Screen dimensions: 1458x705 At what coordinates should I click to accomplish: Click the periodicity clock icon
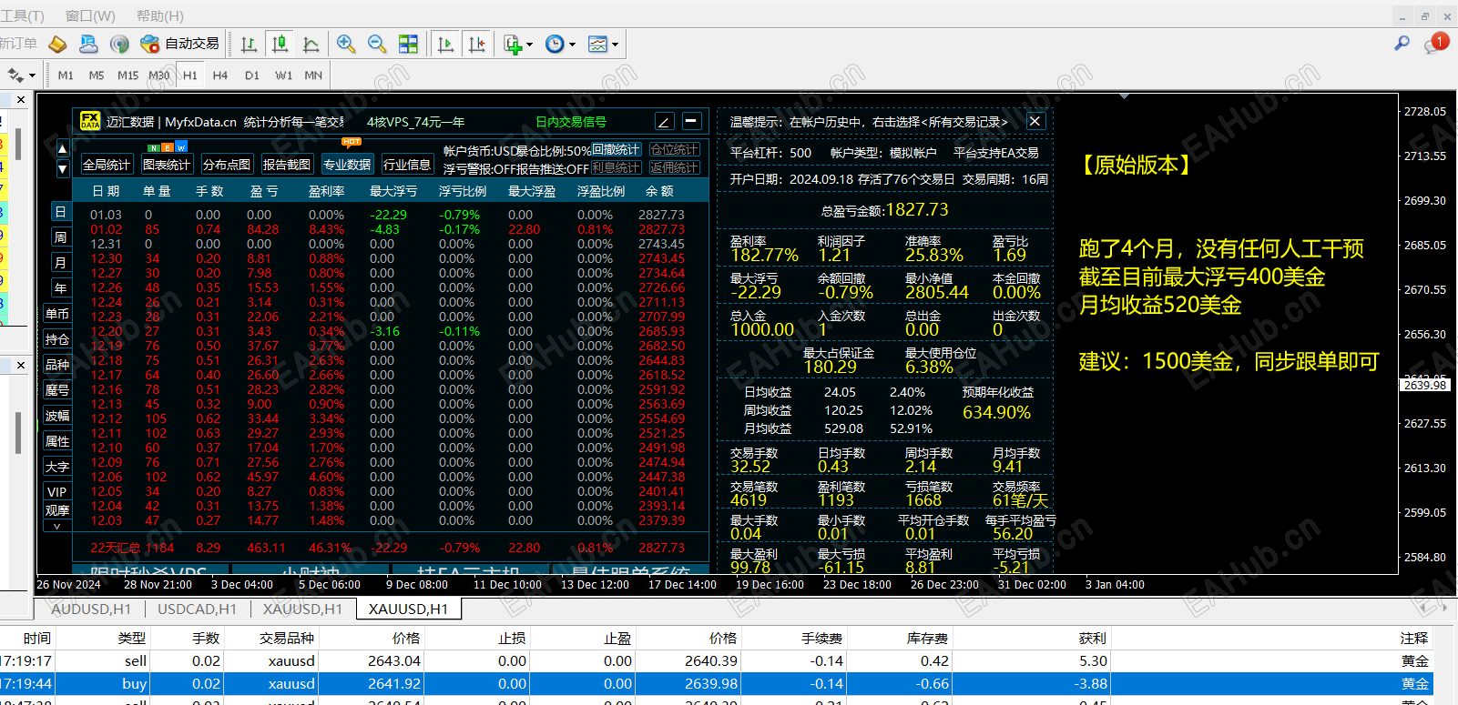pos(555,44)
